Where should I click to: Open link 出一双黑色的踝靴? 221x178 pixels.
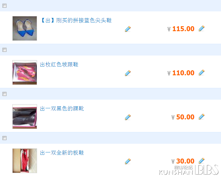(x=62, y=109)
